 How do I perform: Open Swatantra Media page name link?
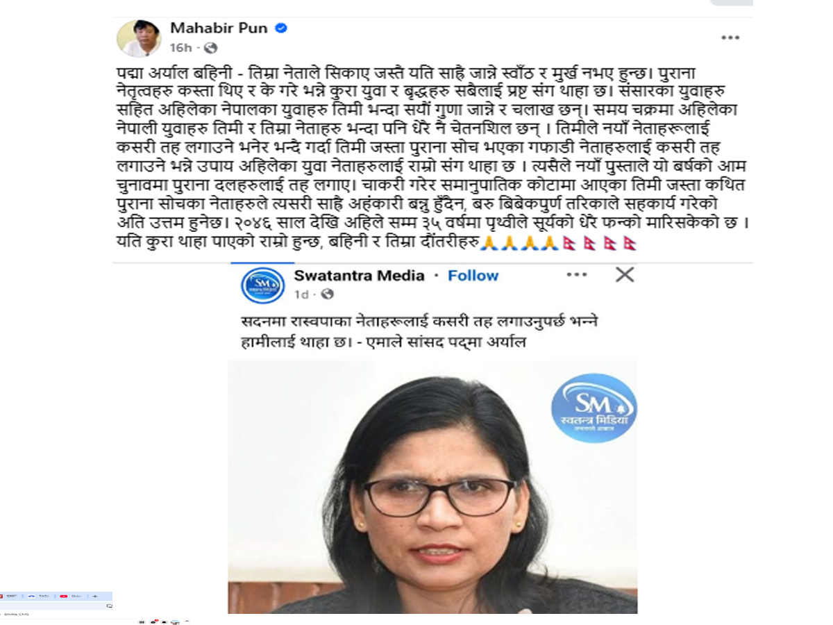click(x=359, y=275)
